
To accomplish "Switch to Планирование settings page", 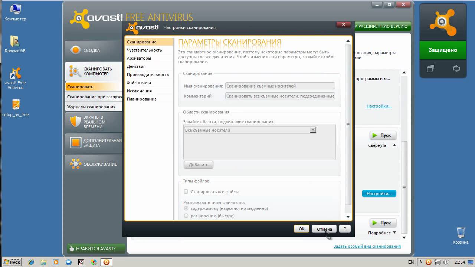I will 149,99.
